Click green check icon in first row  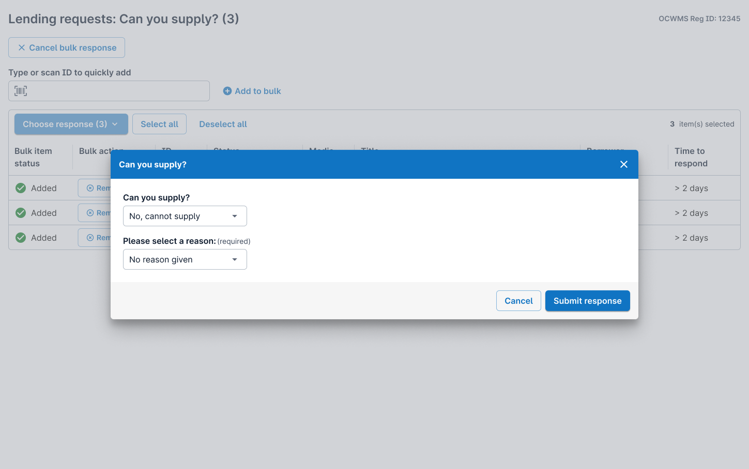click(x=21, y=188)
